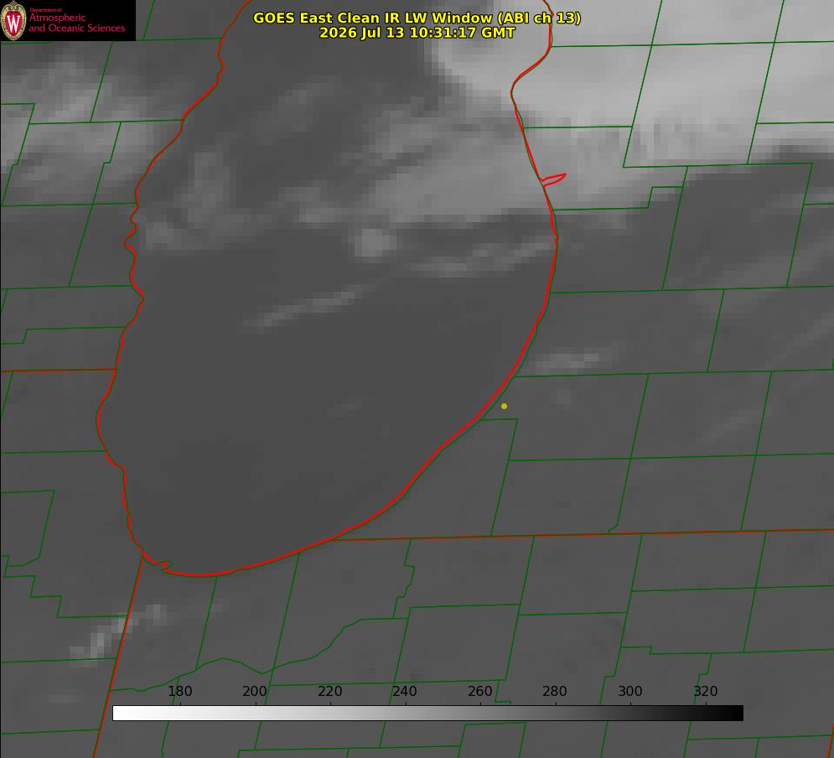Click the yellow dot marker near the lakeshore
834x758 pixels.
point(504,407)
